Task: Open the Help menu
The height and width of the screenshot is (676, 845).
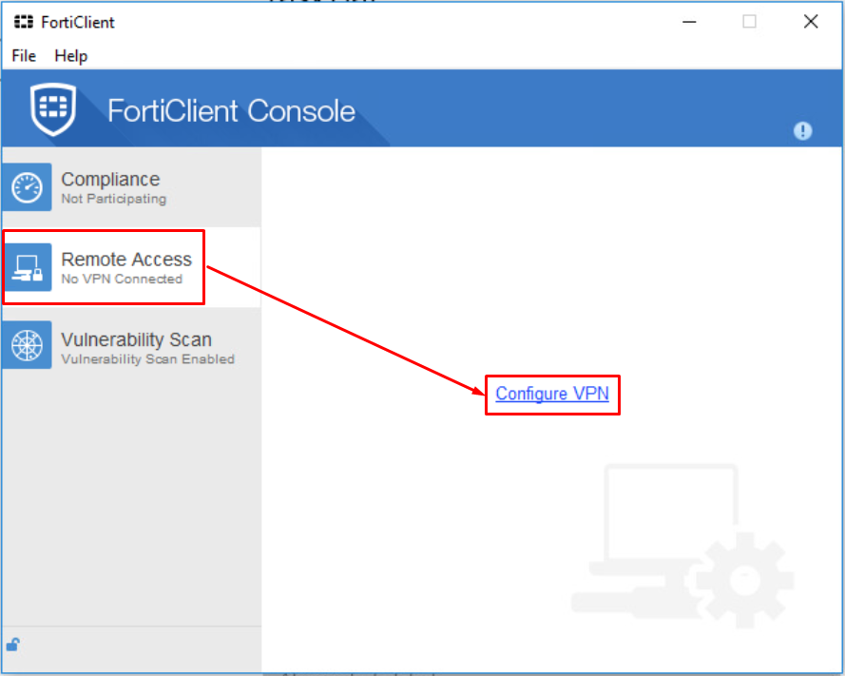Action: 70,56
